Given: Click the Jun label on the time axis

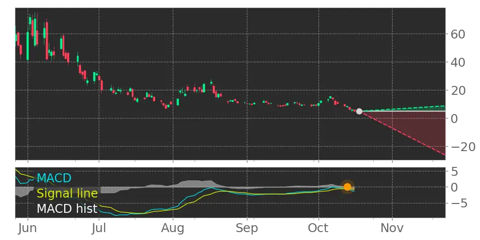Looking at the screenshot, I should point(28,228).
